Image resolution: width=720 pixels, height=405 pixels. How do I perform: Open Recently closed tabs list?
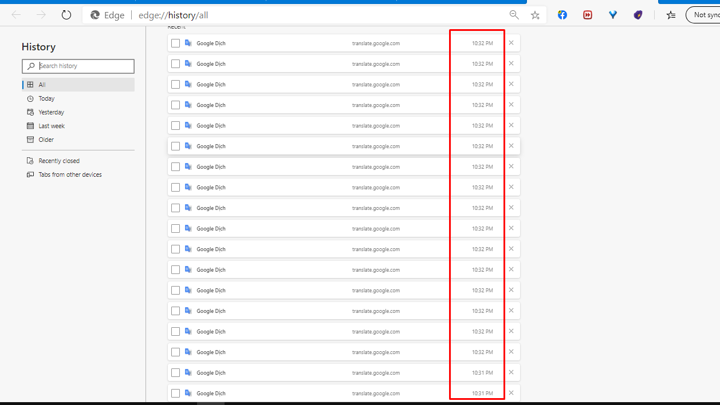pyautogui.click(x=78, y=161)
